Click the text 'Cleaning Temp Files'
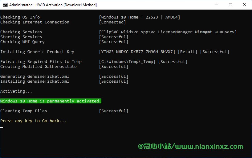This screenshot has height=158, width=252. click(x=24, y=111)
